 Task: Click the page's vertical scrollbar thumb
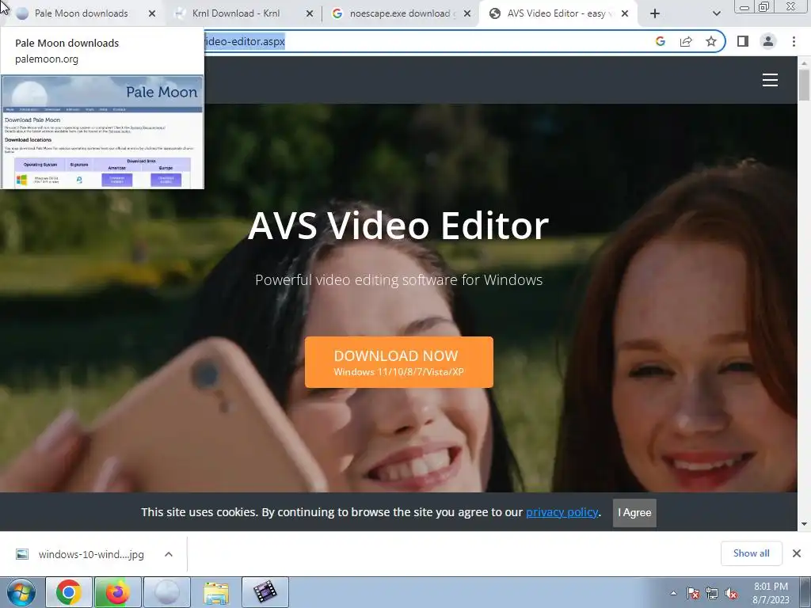pyautogui.click(x=804, y=85)
